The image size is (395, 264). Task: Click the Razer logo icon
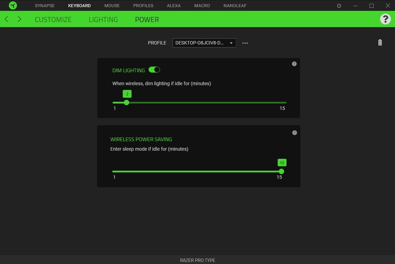coord(13,5)
